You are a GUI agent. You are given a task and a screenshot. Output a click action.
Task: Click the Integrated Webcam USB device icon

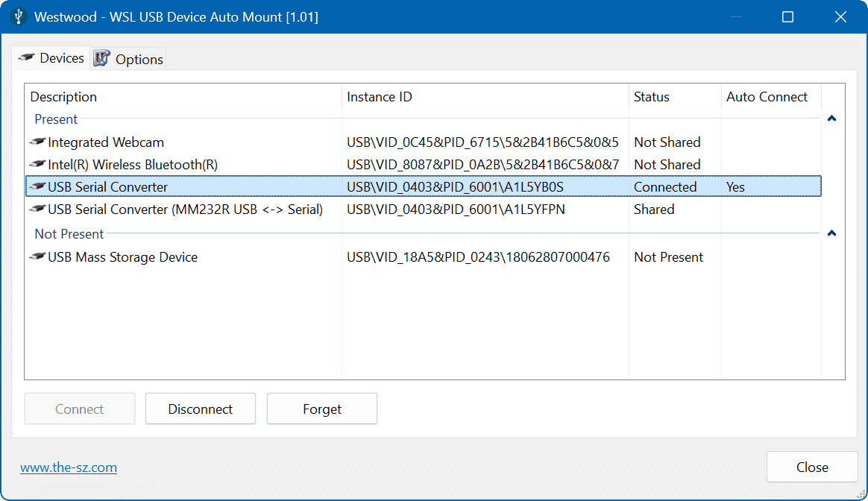pos(37,142)
